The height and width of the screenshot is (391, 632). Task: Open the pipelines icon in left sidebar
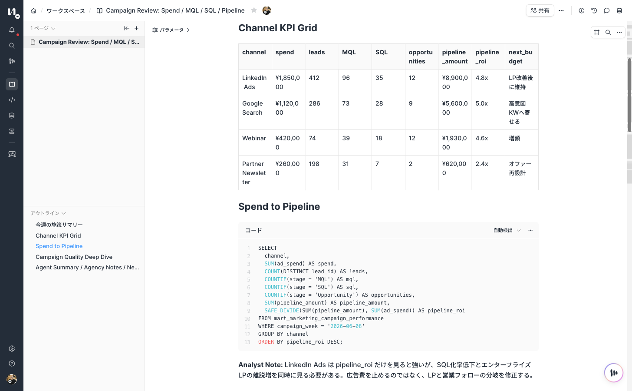(x=12, y=131)
